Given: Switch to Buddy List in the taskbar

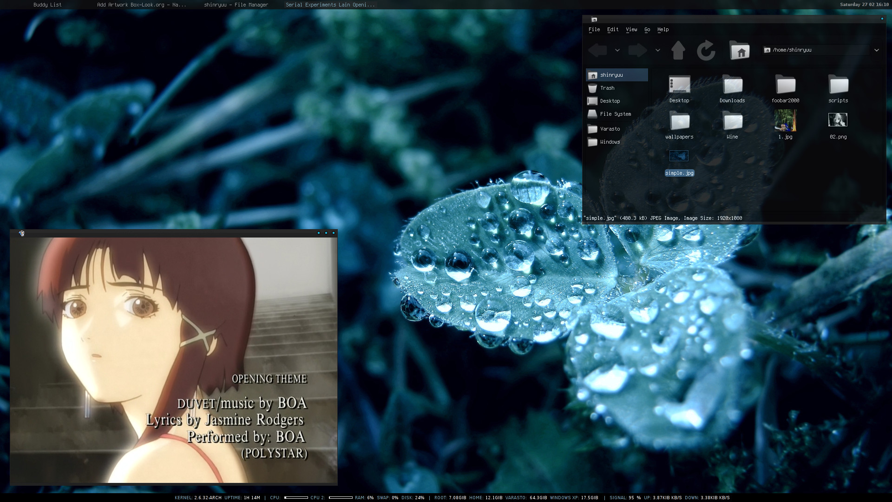Looking at the screenshot, I should click(x=47, y=5).
